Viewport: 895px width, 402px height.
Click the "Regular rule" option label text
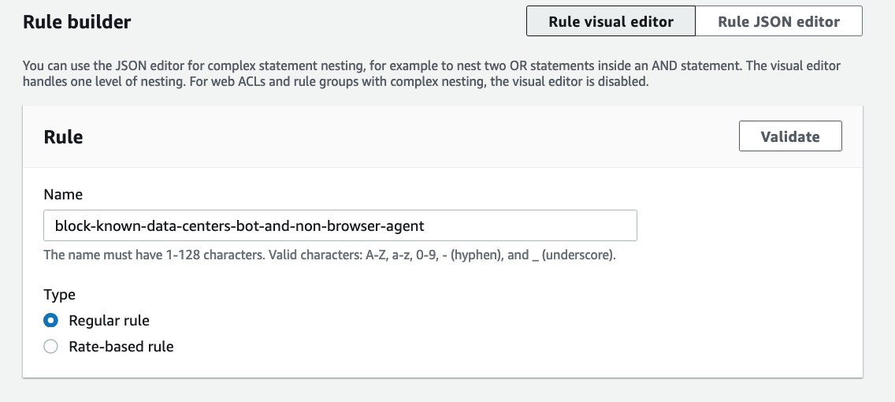coord(109,321)
